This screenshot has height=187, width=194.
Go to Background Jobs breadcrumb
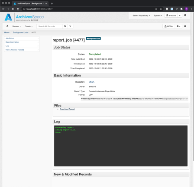(20, 32)
